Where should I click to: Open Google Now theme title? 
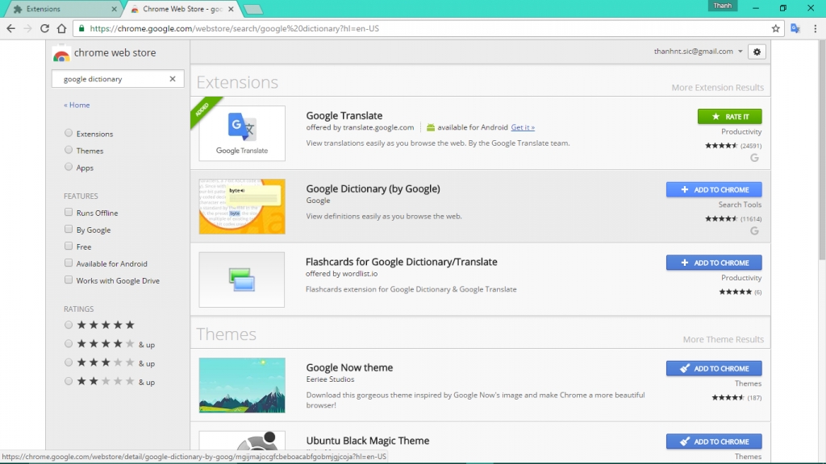click(x=349, y=367)
